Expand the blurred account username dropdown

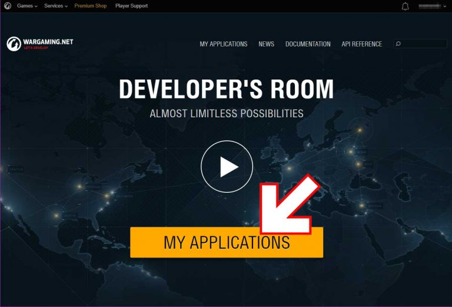click(433, 6)
